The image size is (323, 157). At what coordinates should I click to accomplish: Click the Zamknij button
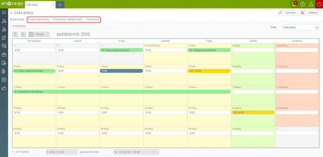click(x=310, y=13)
